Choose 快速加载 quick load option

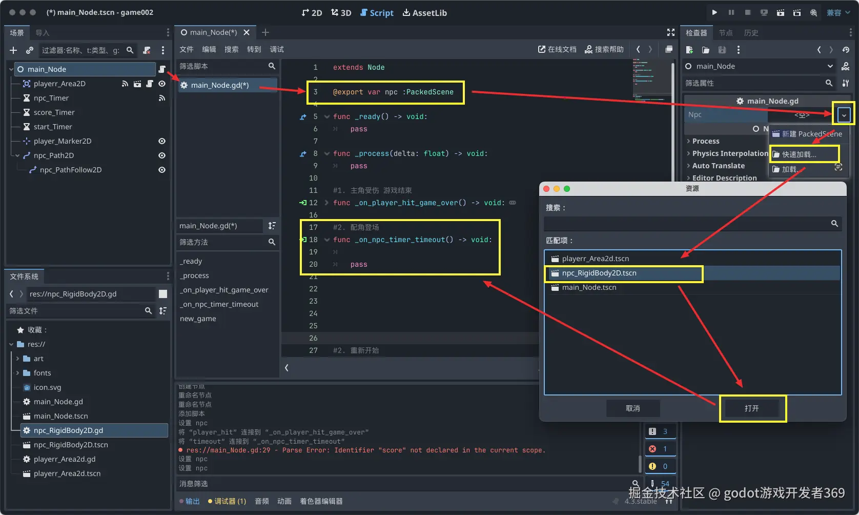click(804, 154)
